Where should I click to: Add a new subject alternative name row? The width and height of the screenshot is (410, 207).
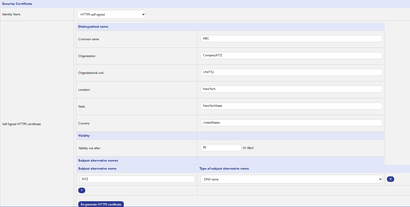coord(82,190)
